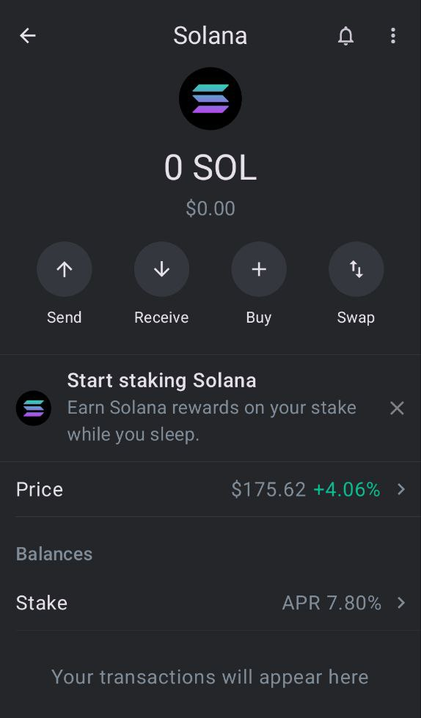Image resolution: width=421 pixels, height=718 pixels.
Task: Open the three-dot overflow menu
Action: tap(393, 36)
